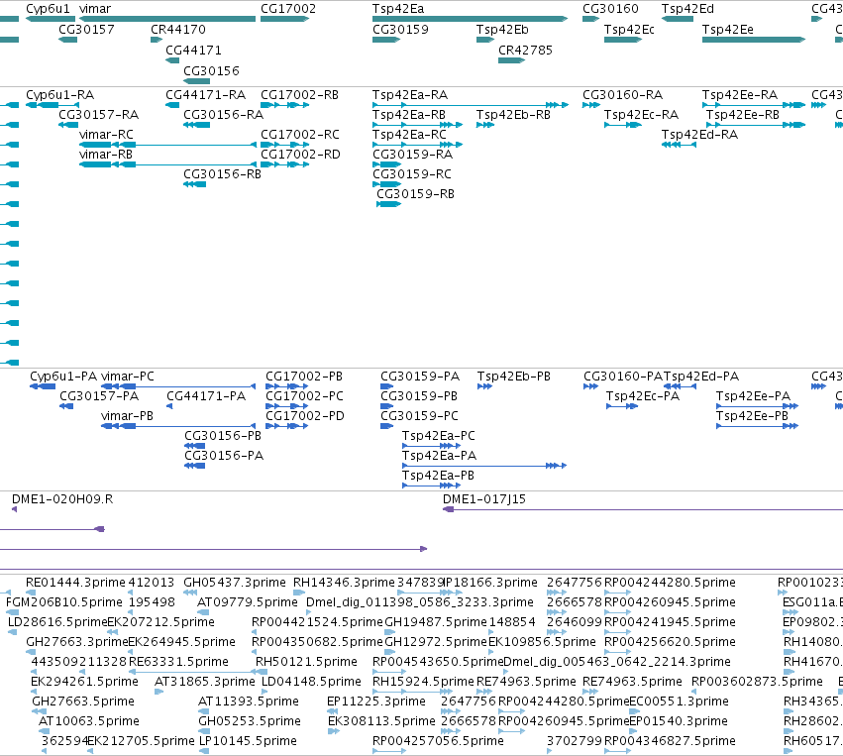The height and width of the screenshot is (756, 843).
Task: Click the Tsp42Eb gene label
Action: 502,30
